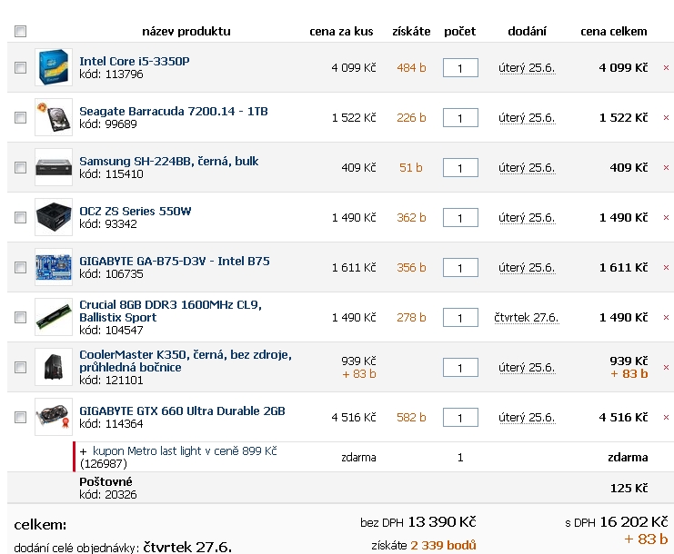Focus quantity box for OCZ ZS Series
674x554 pixels.
(x=460, y=218)
